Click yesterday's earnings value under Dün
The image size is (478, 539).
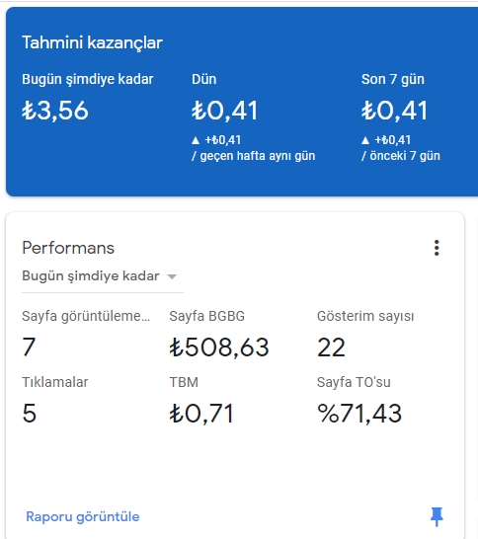pos(225,111)
